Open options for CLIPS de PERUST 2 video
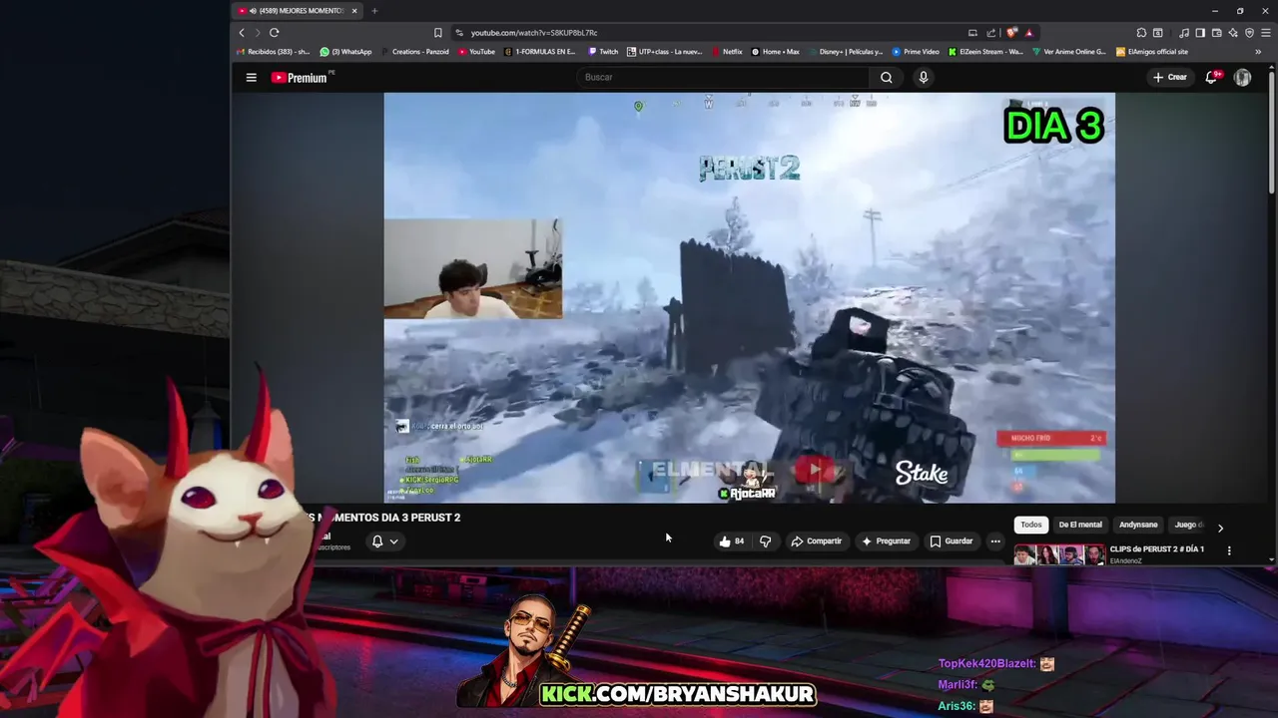Screen dimensions: 1278x718 pos(1229,550)
